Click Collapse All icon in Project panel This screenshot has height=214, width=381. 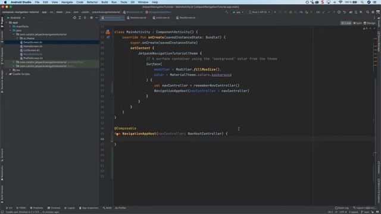85,18
